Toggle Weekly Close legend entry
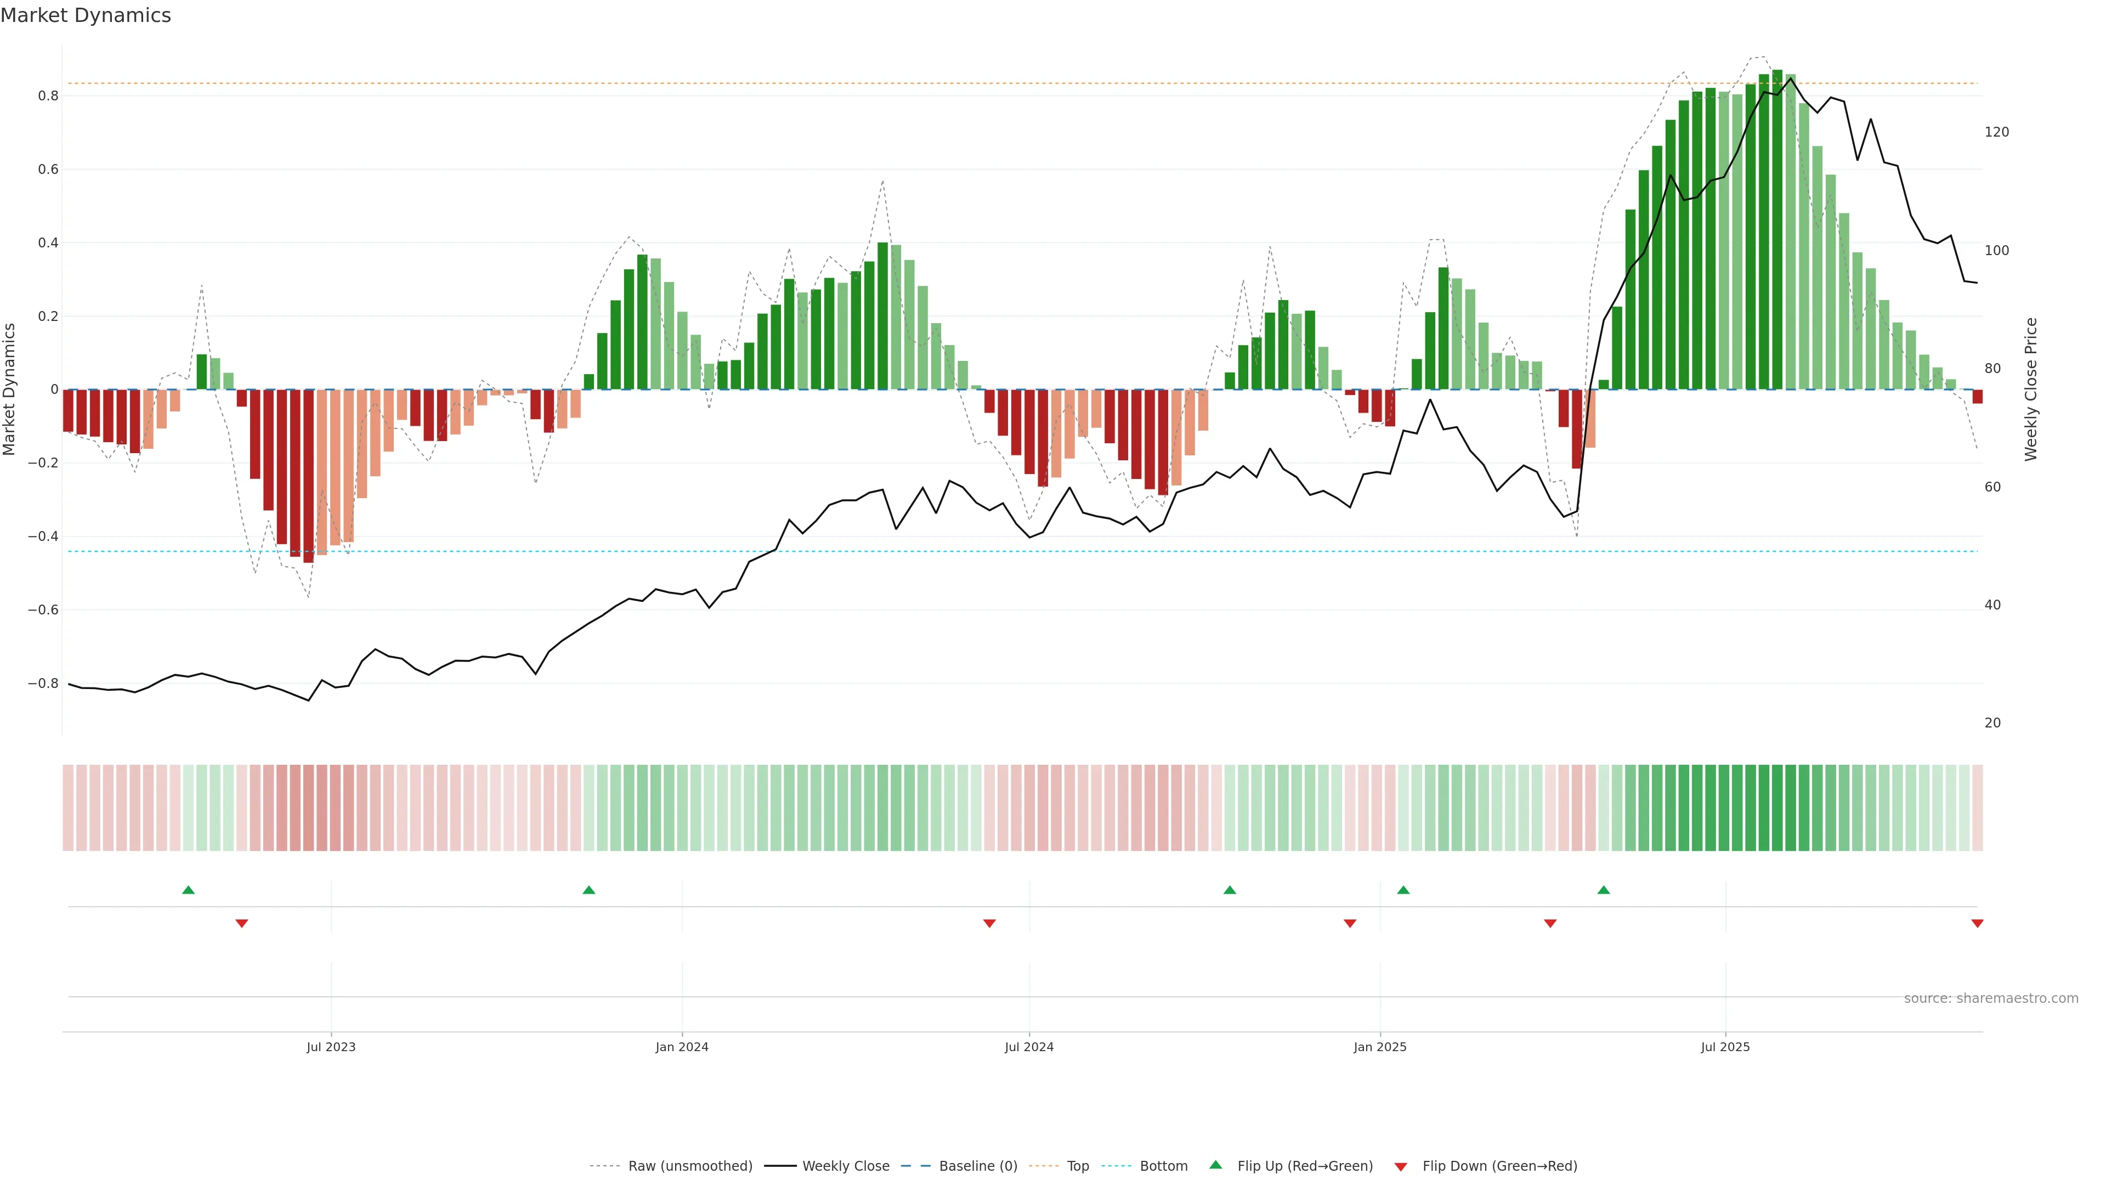This screenshot has width=2106, height=1185. pyautogui.click(x=845, y=1166)
